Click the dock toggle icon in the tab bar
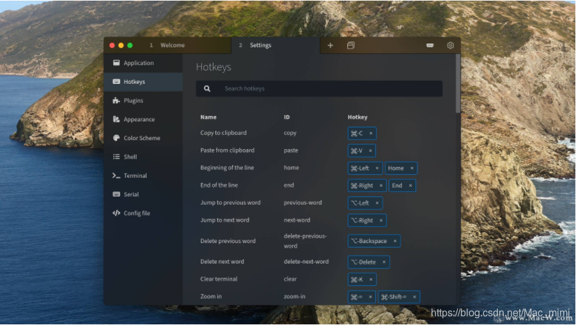This screenshot has width=576, height=325. [430, 45]
